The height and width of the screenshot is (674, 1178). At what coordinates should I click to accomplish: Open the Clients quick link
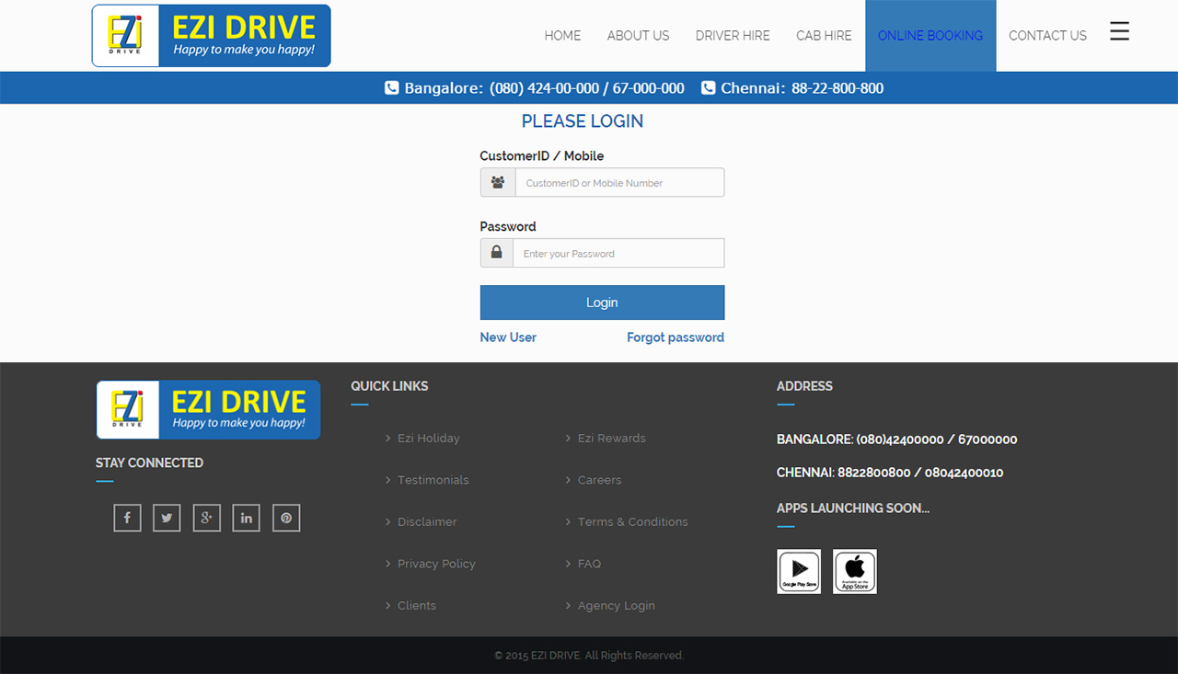click(x=416, y=606)
